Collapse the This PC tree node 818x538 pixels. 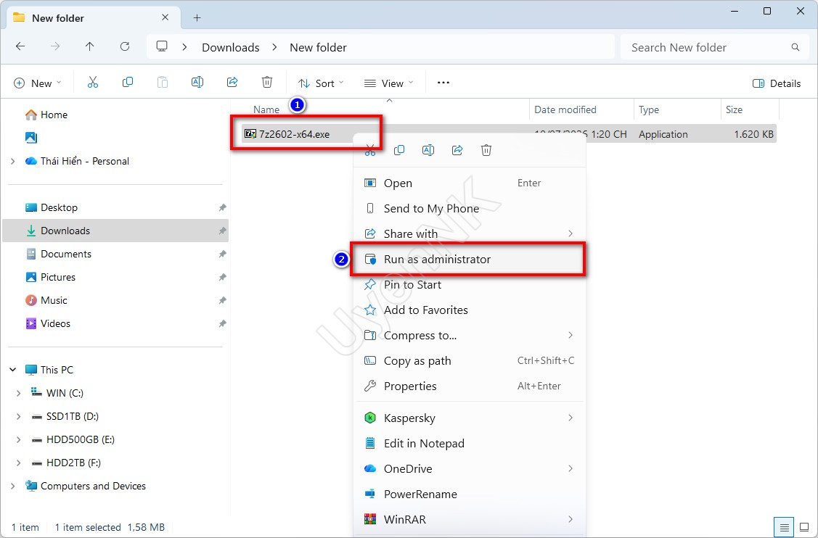tap(13, 370)
